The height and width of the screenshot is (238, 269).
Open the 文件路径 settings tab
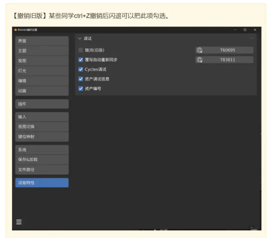click(x=42, y=169)
